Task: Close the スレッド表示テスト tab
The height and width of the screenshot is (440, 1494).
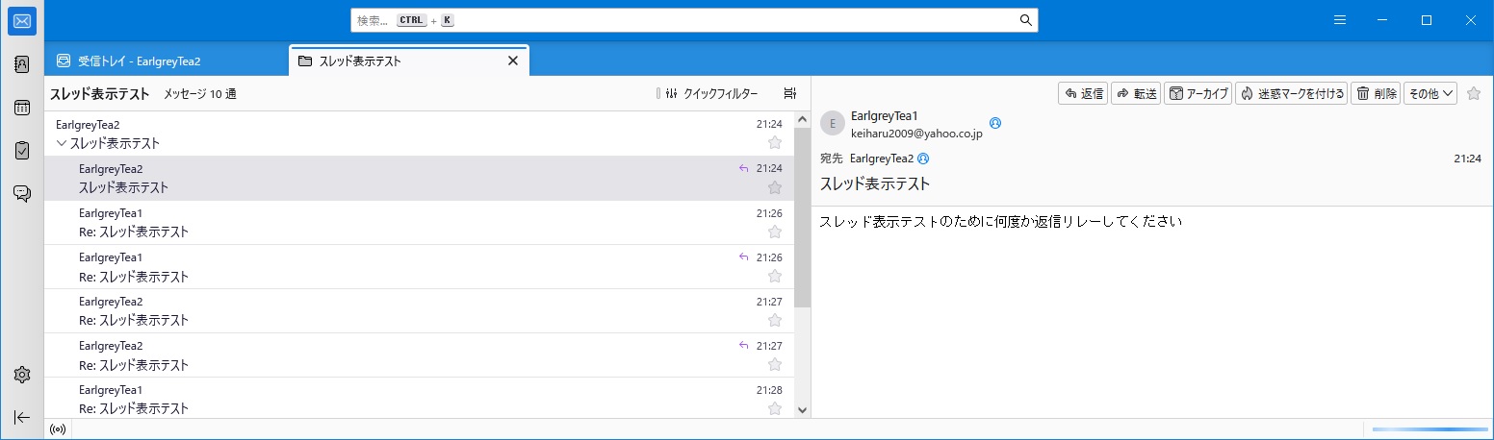Action: click(512, 61)
